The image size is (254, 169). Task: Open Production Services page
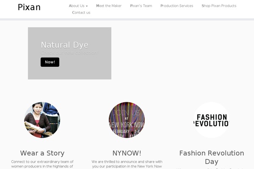coord(177,6)
